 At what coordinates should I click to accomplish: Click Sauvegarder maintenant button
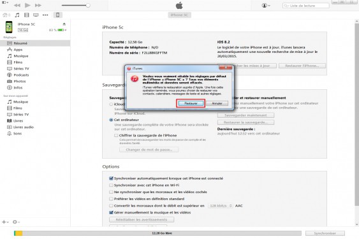coord(245,115)
